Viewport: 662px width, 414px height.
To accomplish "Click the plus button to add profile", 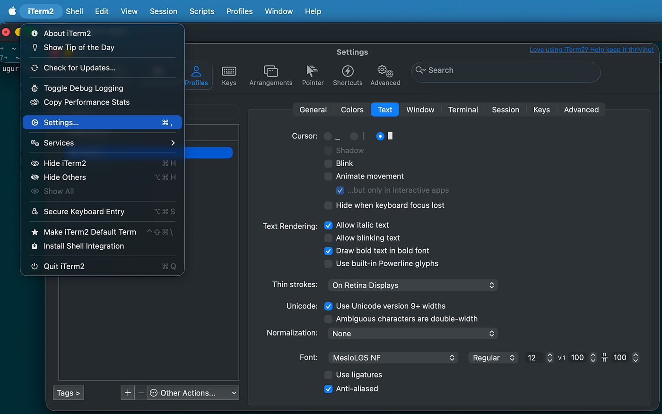I will [x=128, y=393].
